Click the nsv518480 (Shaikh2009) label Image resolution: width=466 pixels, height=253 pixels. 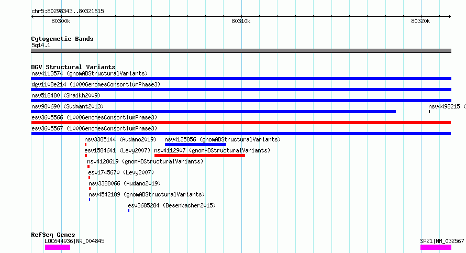(66, 95)
